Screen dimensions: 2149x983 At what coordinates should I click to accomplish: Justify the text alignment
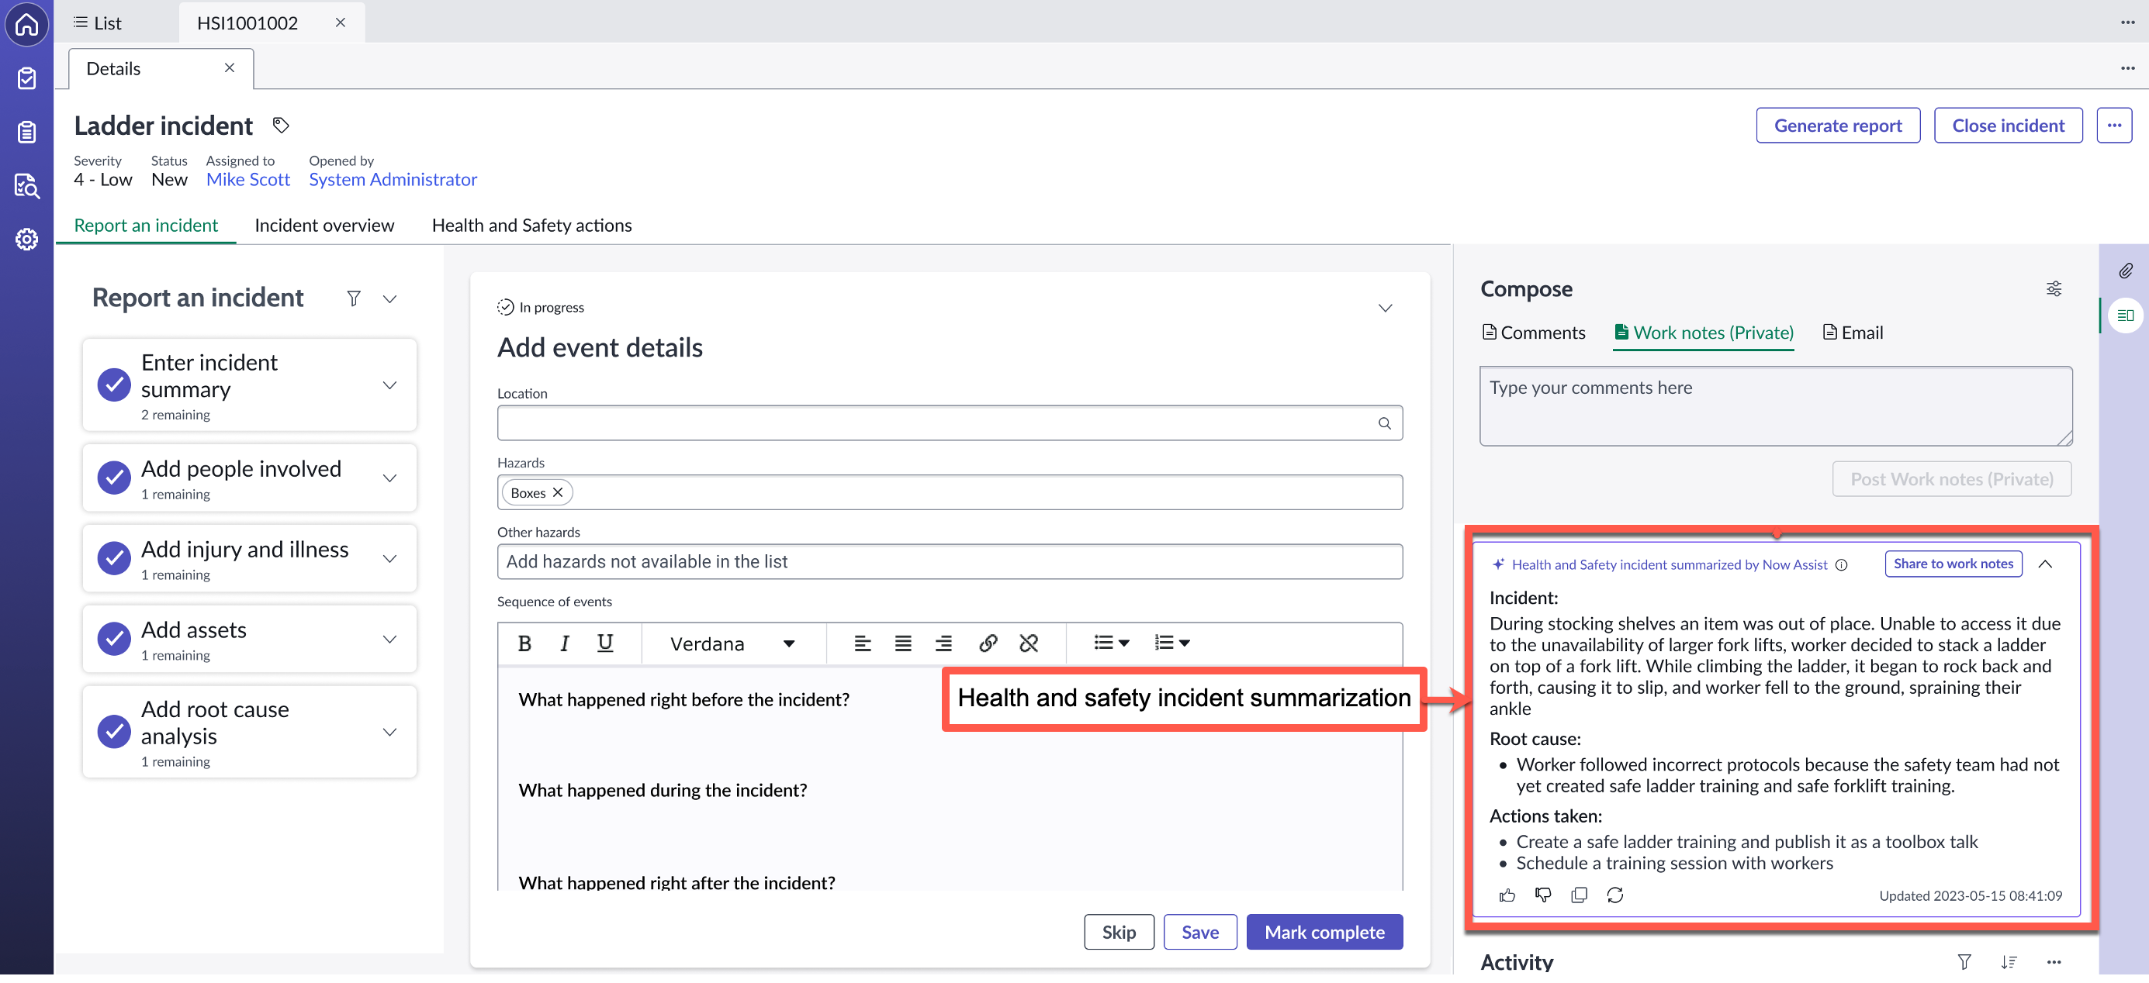tap(902, 643)
